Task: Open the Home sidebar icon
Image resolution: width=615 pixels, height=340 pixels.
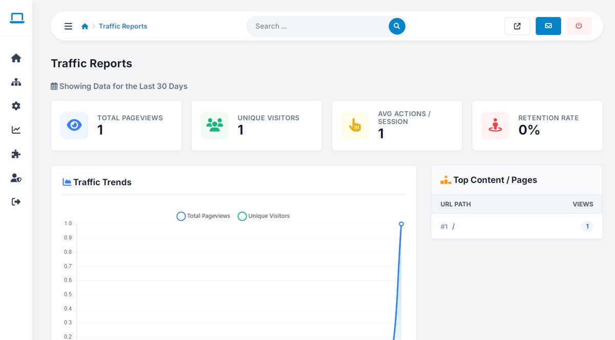Action: click(x=16, y=58)
